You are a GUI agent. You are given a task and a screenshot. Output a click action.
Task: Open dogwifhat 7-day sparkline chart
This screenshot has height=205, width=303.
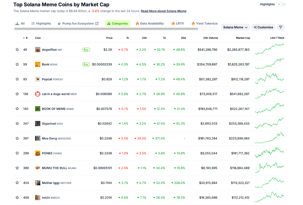tap(270, 49)
